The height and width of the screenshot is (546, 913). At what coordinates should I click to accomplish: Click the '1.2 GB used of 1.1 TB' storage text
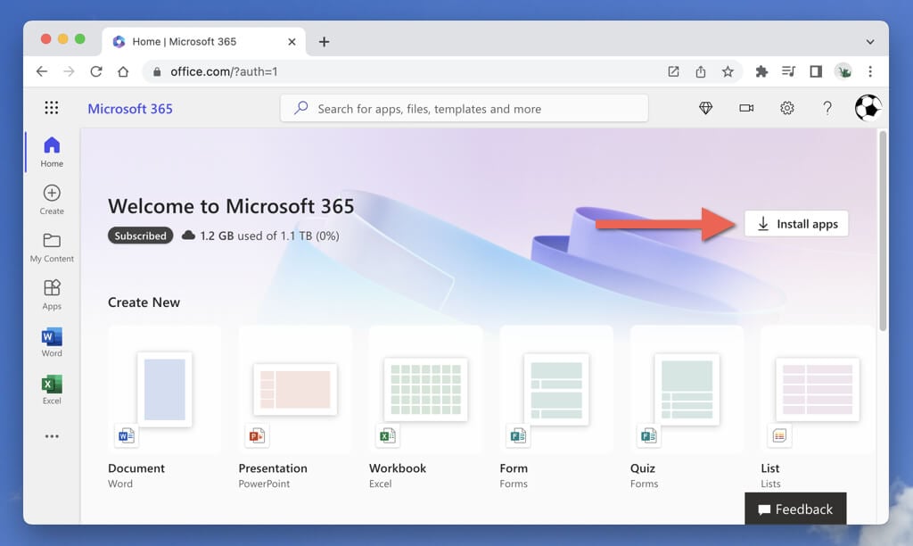coord(269,236)
